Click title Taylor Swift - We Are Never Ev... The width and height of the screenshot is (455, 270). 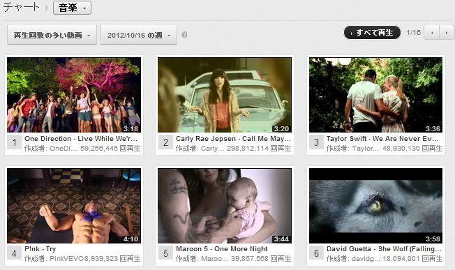[x=382, y=139]
